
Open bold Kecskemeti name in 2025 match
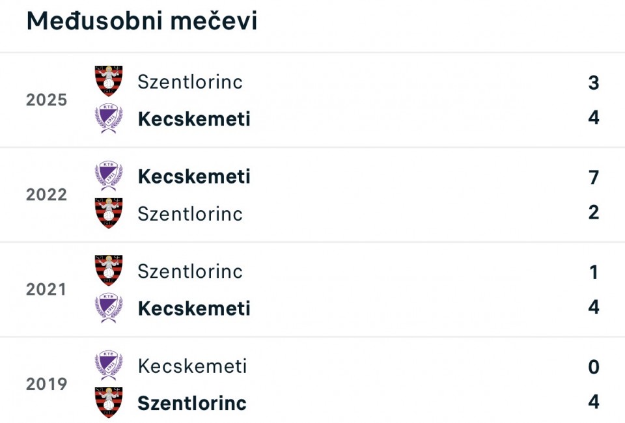pyautogui.click(x=194, y=120)
